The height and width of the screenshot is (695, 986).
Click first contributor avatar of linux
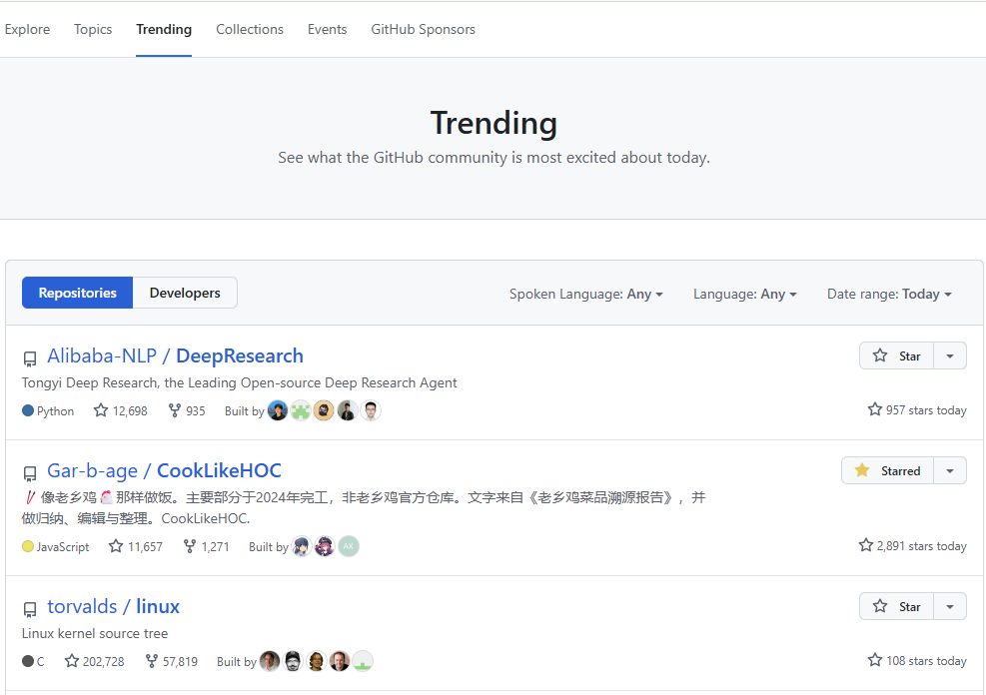click(x=270, y=661)
